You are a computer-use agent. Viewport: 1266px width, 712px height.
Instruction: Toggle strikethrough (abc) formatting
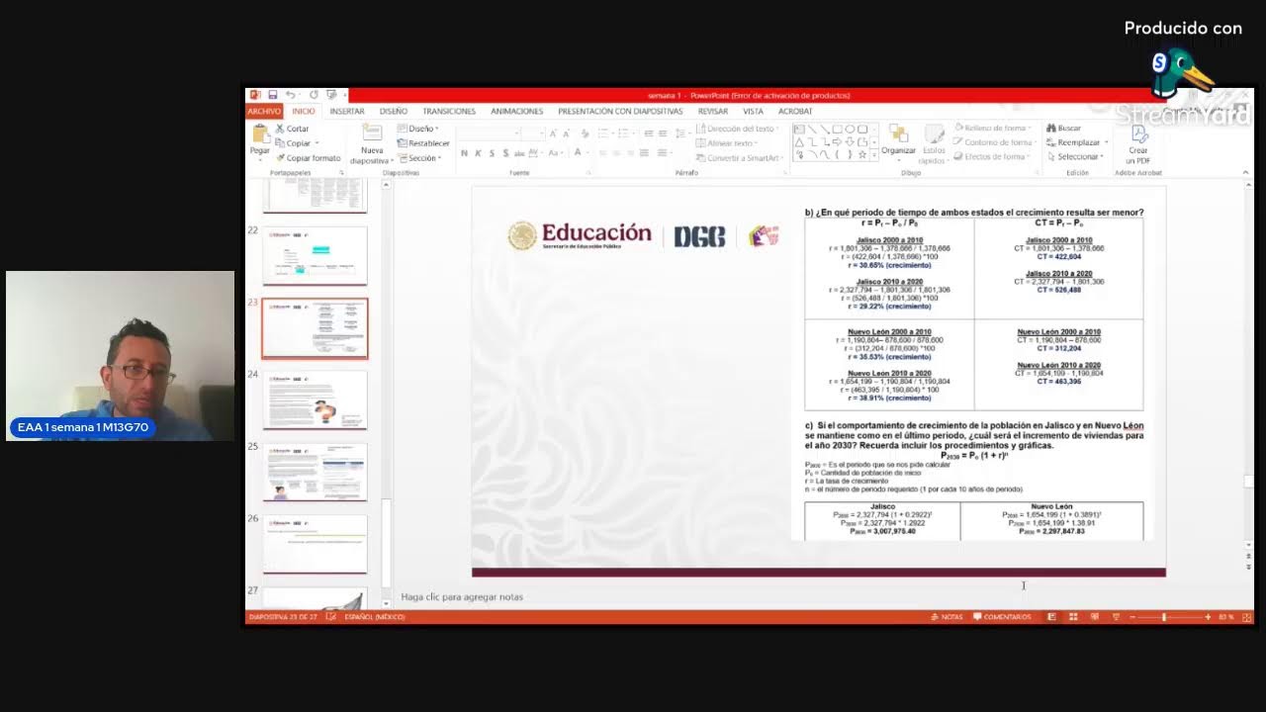[519, 153]
